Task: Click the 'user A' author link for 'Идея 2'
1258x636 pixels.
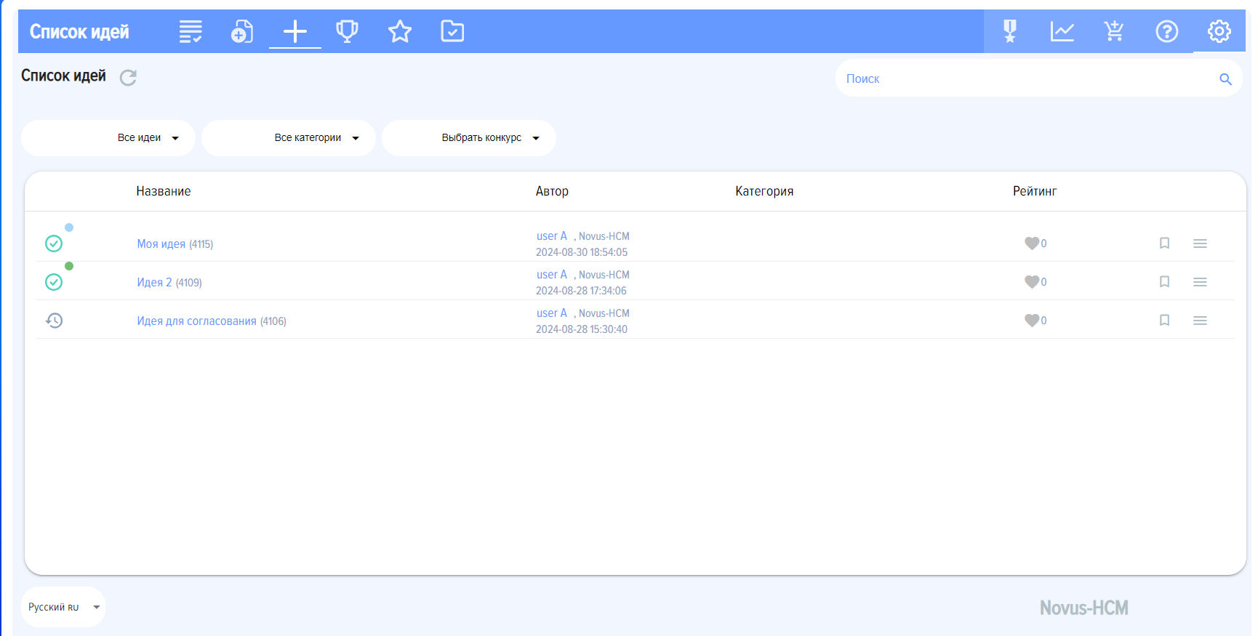Action: coord(551,275)
